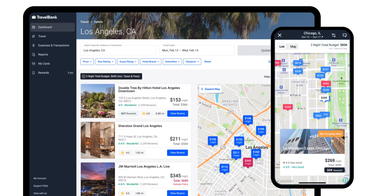The width and height of the screenshot is (374, 196).
Task: Close the phone hotel search with X
Action: point(280,35)
